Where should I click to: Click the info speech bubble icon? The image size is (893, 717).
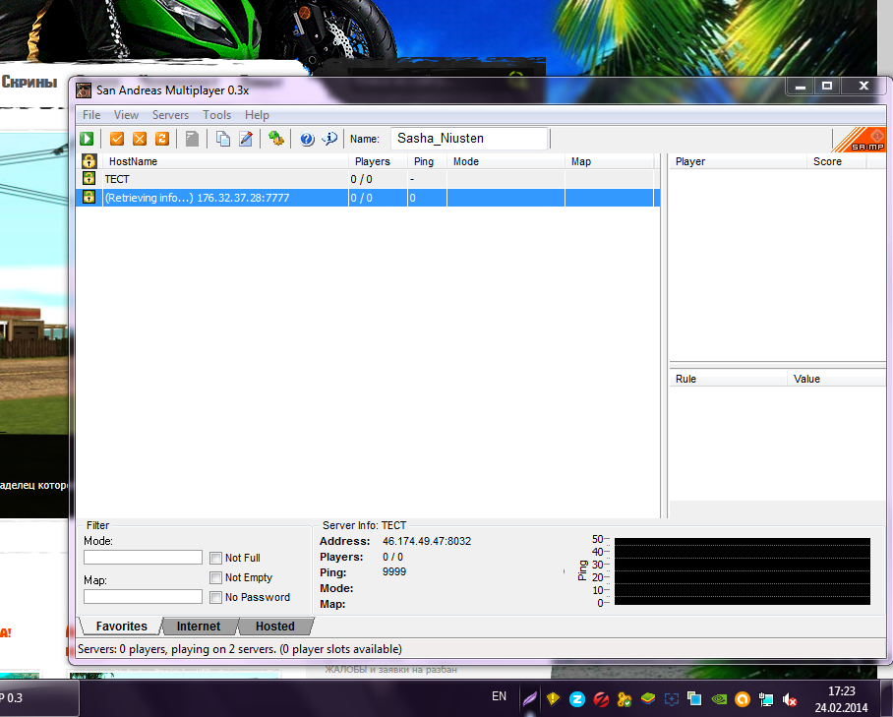tap(329, 139)
